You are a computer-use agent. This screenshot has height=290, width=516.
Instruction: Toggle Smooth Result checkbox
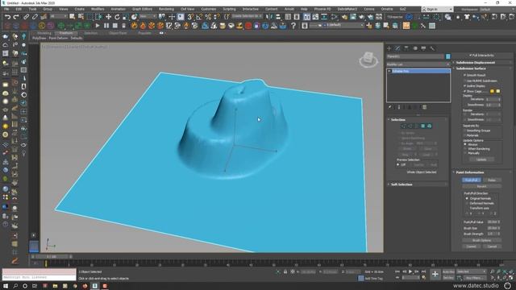465,75
